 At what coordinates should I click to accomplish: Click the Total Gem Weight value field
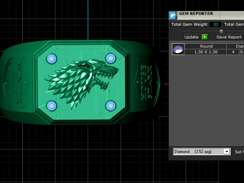(216, 24)
